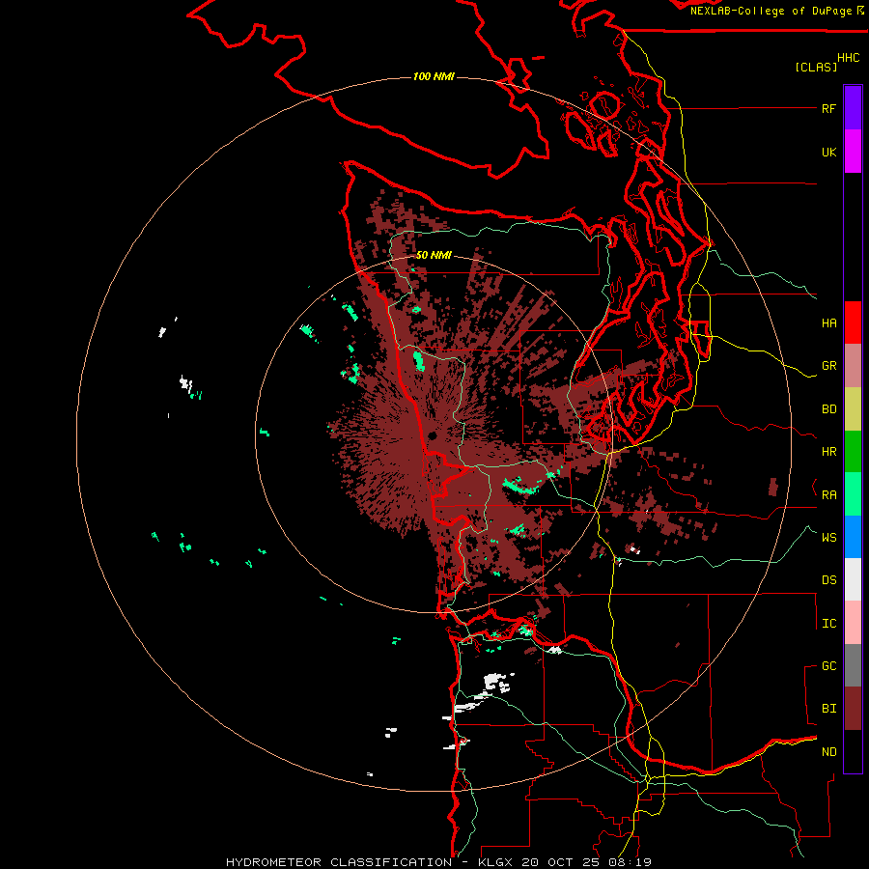This screenshot has width=869, height=869.
Task: Click the UK magenta legend swatch
Action: pos(853,152)
